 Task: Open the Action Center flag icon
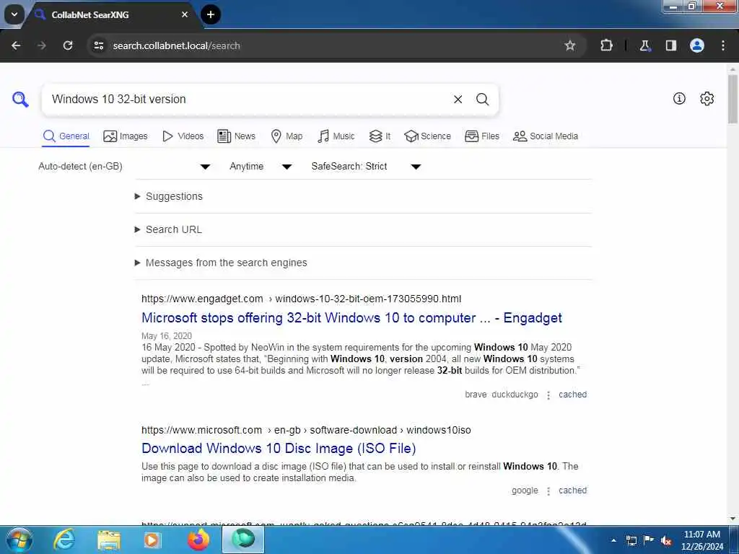(x=649, y=540)
